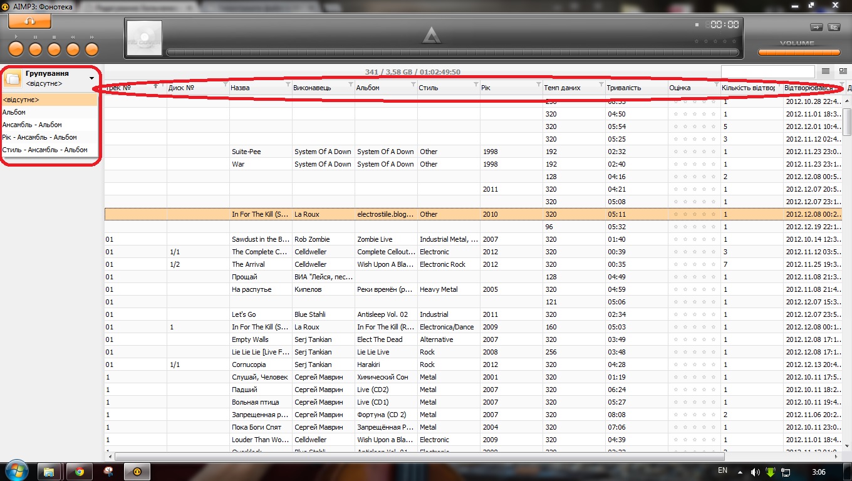
Task: Open filter for Рік column
Action: 539,85
